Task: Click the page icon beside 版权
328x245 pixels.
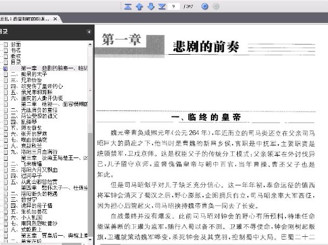Action: [x=5, y=56]
